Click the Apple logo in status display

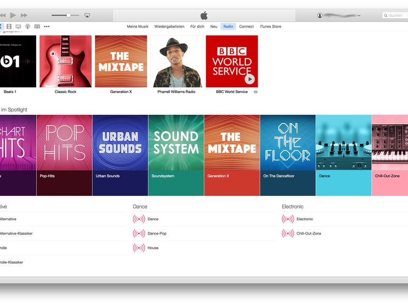[x=204, y=15]
